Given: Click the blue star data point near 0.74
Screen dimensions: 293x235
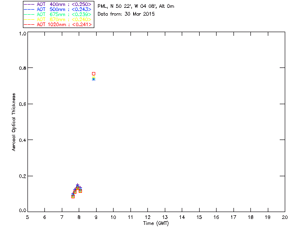Looking at the screenshot, I should [93, 79].
